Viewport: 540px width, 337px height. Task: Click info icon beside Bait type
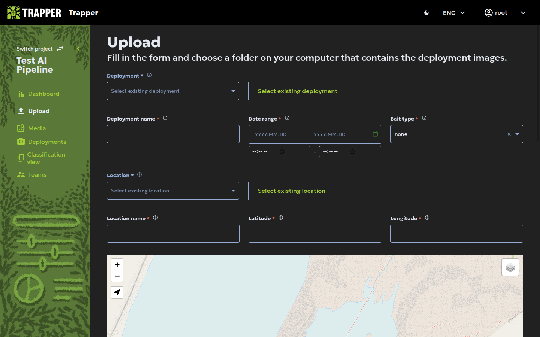424,118
